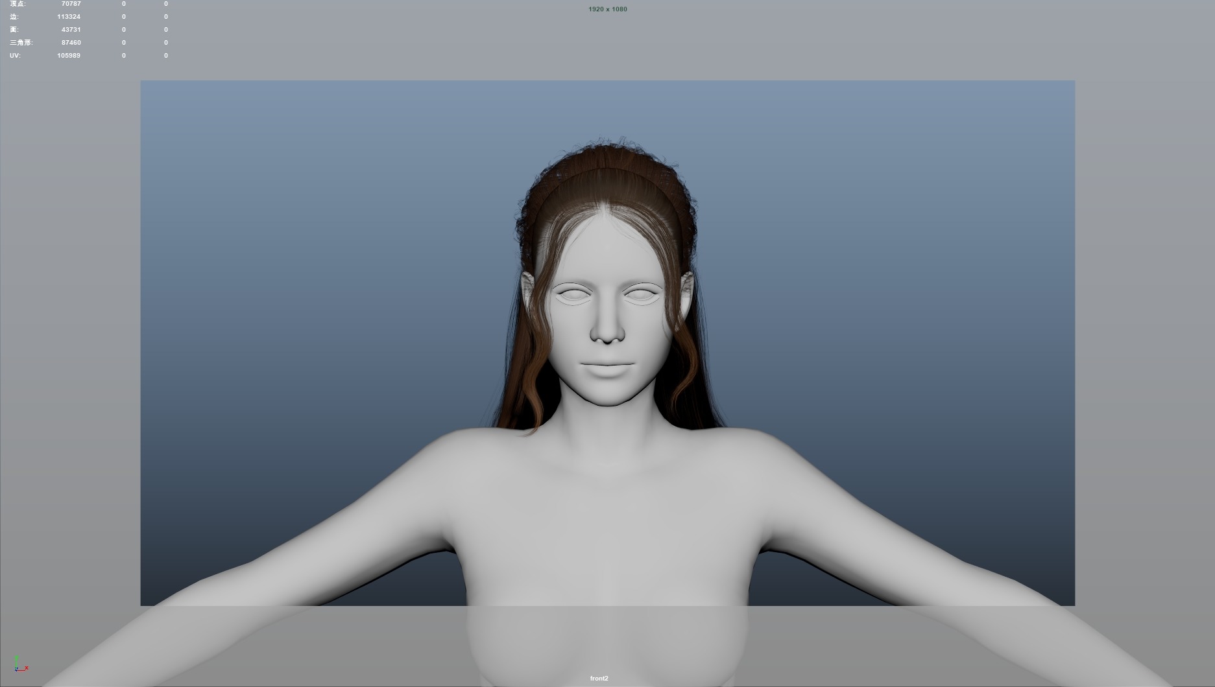Click the '1920 x 1080' resolution gate label
The image size is (1215, 687).
click(608, 9)
